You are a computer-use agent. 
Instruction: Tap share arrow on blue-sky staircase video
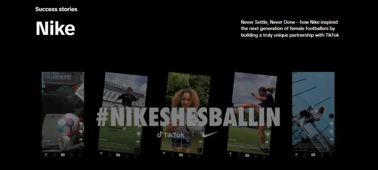click(x=332, y=139)
